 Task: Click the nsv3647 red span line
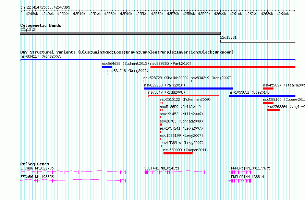pos(184,96)
